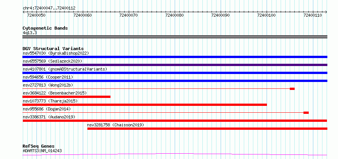Select the gray 4q13.3 cytogenetic band bar
Viewport: 338px width, 159px height.
pyautogui.click(x=175, y=37)
